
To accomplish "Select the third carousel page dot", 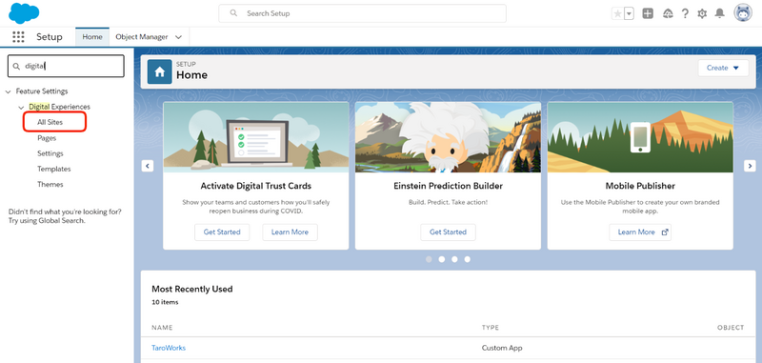I will (x=454, y=259).
